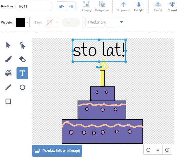
Task: Choose the Eraser tool
Action: pyautogui.click(x=22, y=59)
